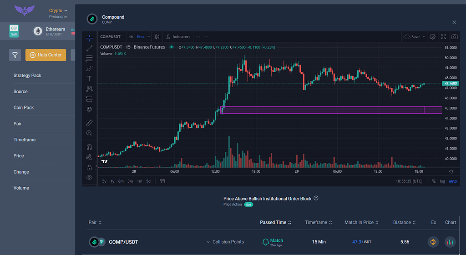466x255 pixels.
Task: Toggle log price scale
Action: tap(442, 181)
